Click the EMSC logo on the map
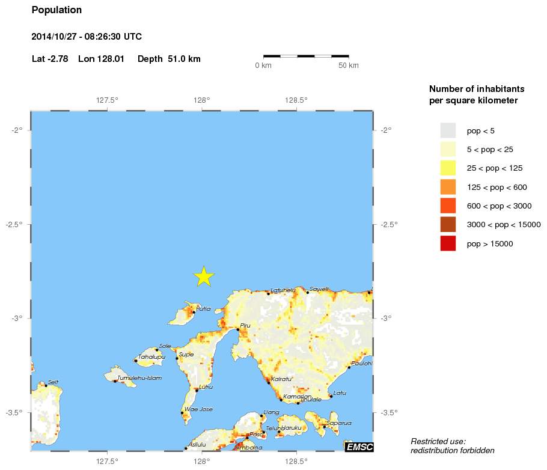 click(359, 447)
